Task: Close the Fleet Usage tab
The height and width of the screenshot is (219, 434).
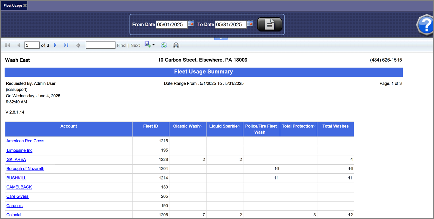Action: point(25,6)
